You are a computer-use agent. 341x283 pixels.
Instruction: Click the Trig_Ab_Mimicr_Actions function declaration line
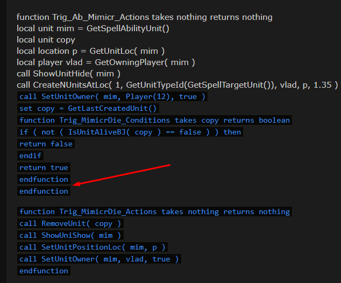pos(144,17)
